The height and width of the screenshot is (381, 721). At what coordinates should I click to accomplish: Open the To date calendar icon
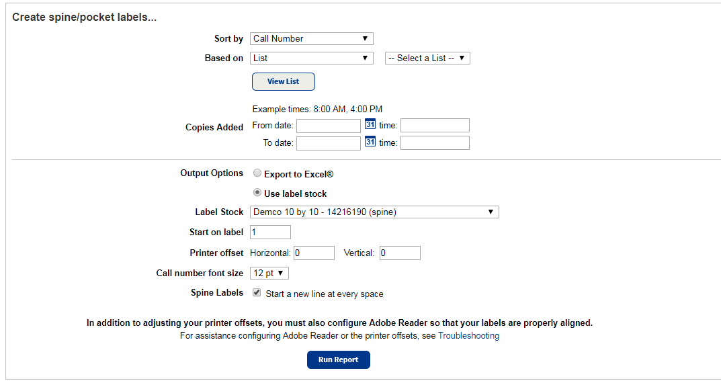[x=370, y=142]
